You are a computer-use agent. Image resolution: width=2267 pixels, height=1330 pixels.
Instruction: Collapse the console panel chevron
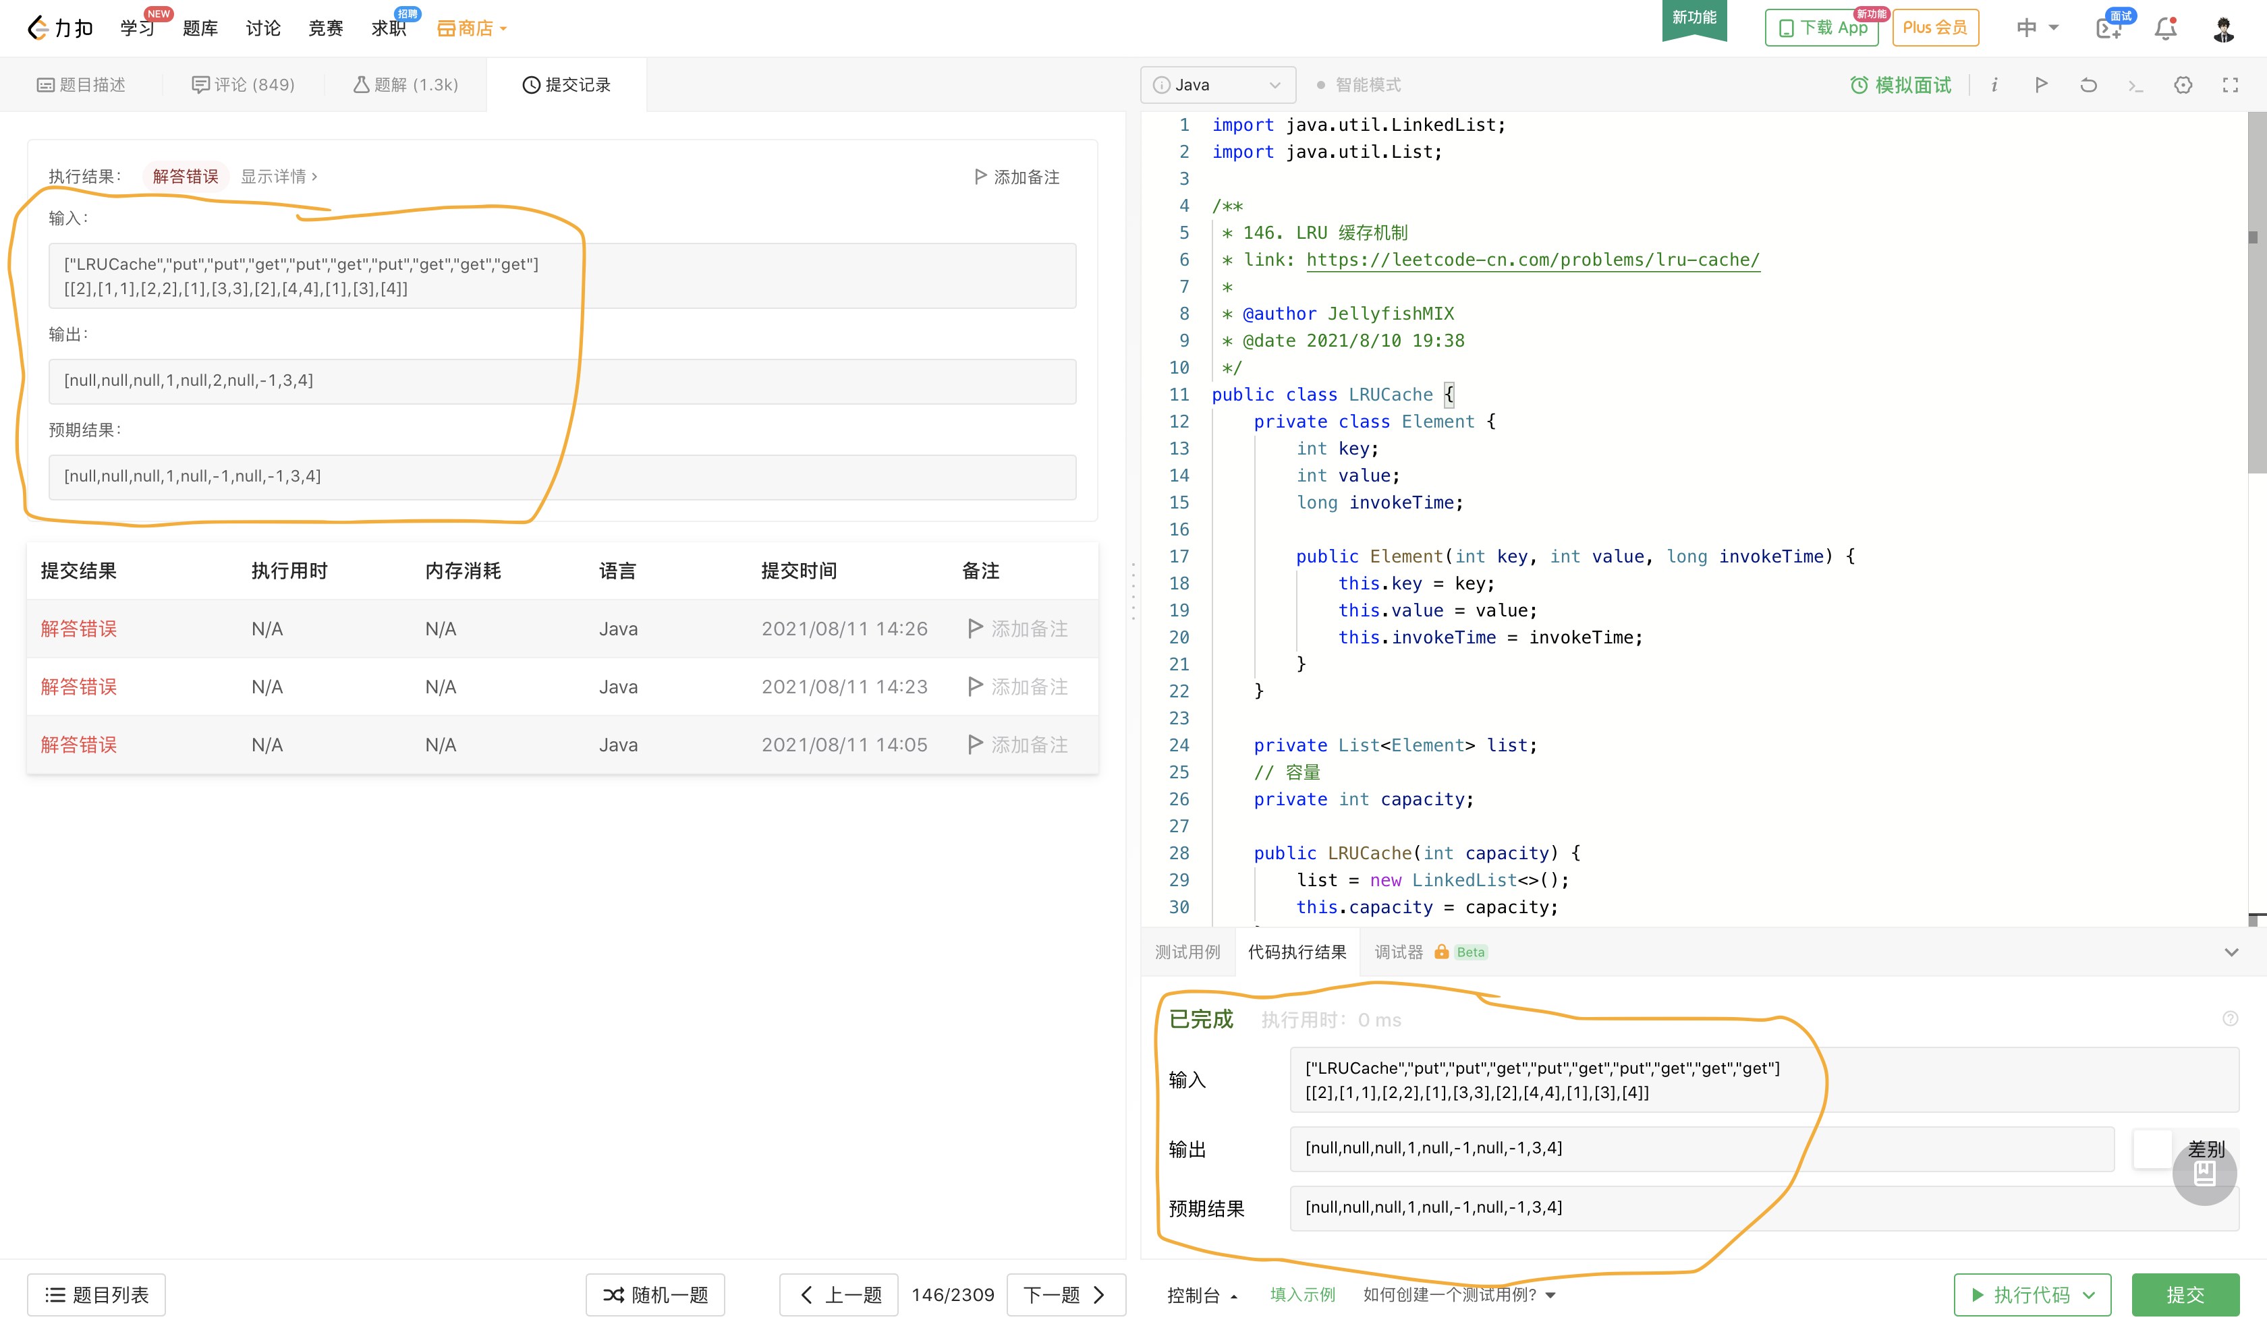pyautogui.click(x=2231, y=952)
